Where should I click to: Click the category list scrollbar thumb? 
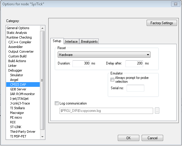tap(42, 80)
